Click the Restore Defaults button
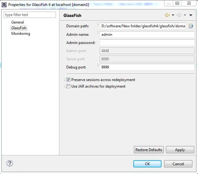The width and height of the screenshot is (198, 174). pos(149,150)
